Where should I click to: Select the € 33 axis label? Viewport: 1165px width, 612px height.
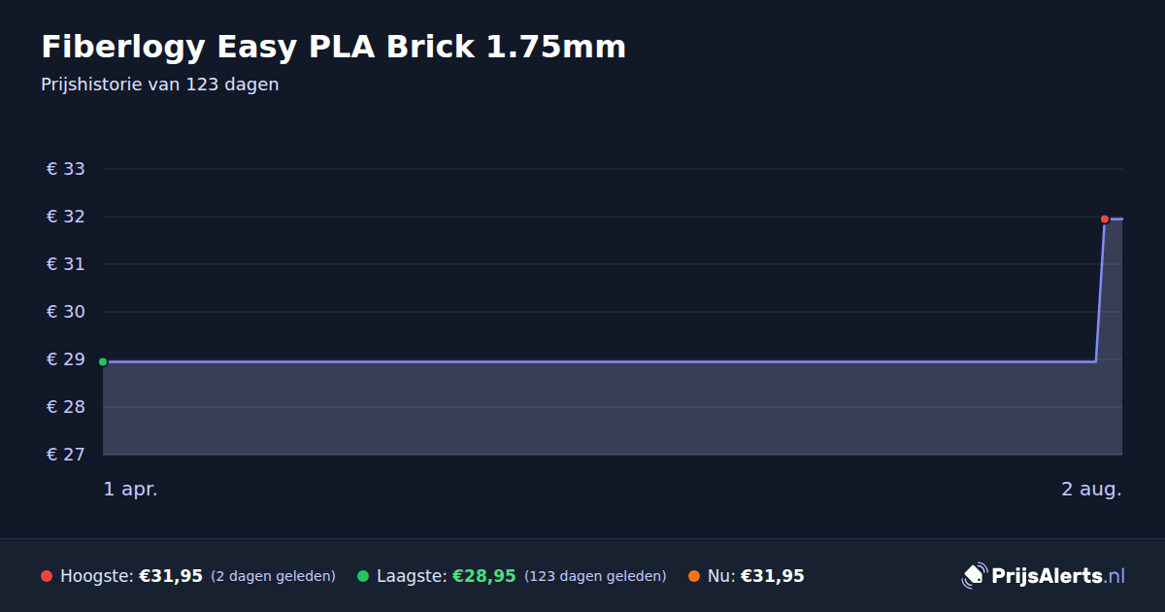[x=66, y=169]
